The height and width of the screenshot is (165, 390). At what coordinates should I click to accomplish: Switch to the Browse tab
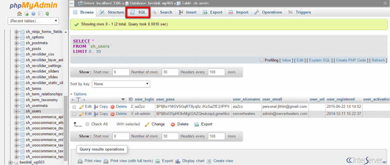83,13
